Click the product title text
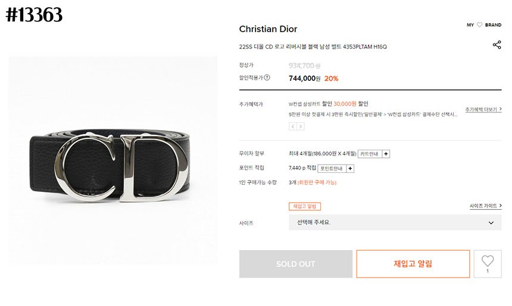The image size is (512, 306). click(313, 46)
